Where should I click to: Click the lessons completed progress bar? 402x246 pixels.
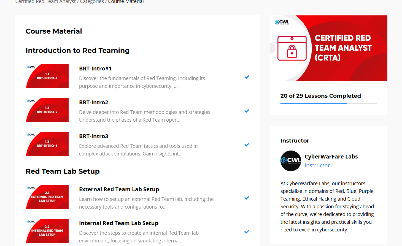pos(329,103)
